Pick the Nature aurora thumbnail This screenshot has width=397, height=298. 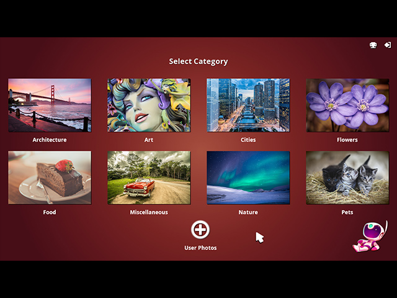point(248,178)
